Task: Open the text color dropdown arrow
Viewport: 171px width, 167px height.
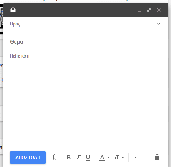Action: coord(108,157)
